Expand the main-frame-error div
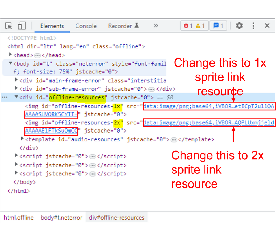The width and height of the screenshot is (277, 242). pyautogui.click(x=16, y=80)
